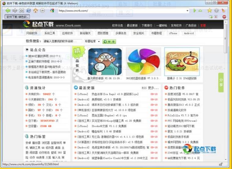232x169 pixels.
Task: Open 腾讯微信2013 v5.0.2 in 热门软件
Action: click(184, 105)
